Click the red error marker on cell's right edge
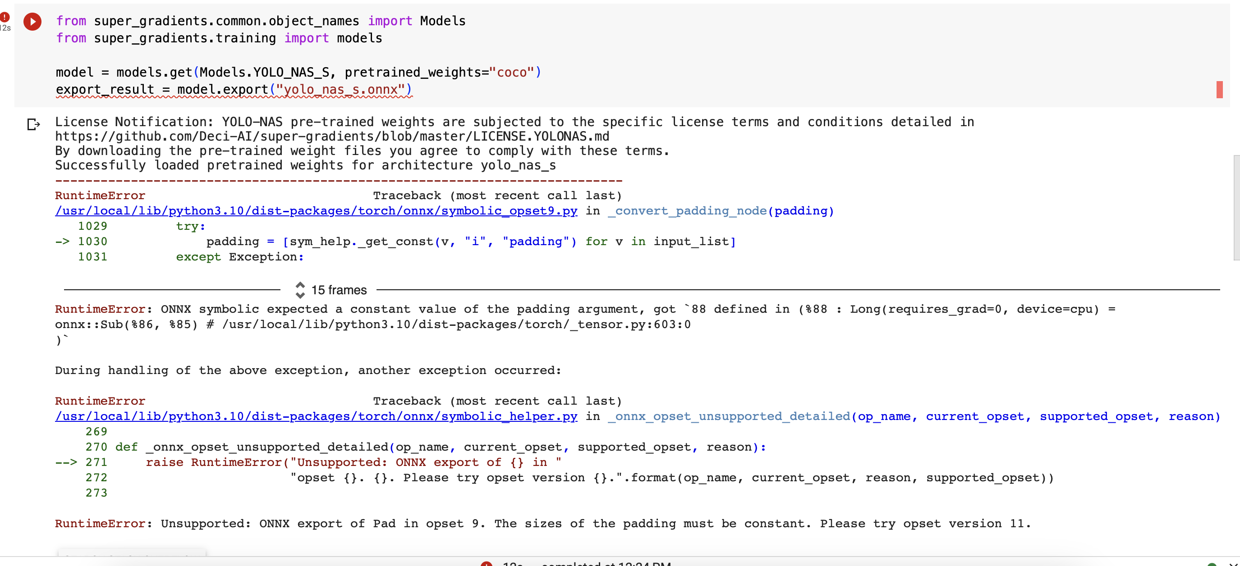Viewport: 1240px width, 566px height. [x=1220, y=90]
